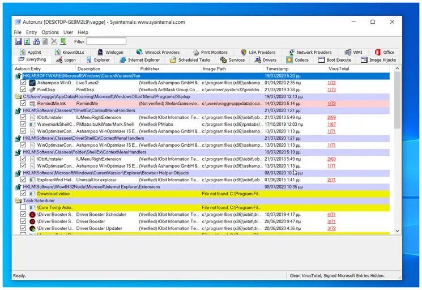
Task: Switch to the Services tab
Action: (x=233, y=60)
